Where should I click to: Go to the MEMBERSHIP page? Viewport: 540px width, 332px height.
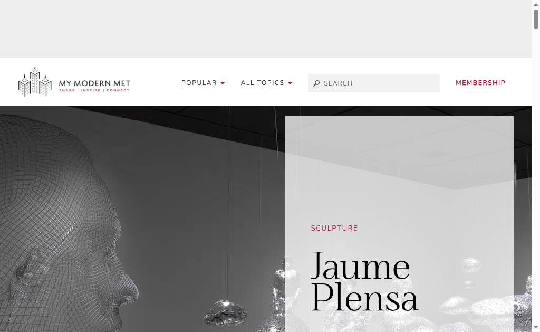tap(480, 83)
